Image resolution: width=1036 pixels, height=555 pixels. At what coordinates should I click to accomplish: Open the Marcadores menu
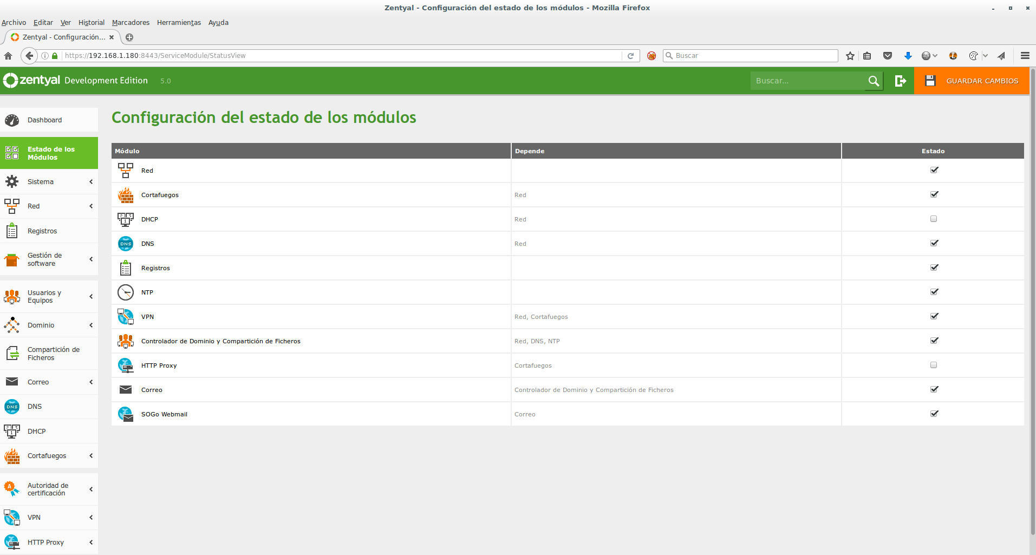point(131,23)
